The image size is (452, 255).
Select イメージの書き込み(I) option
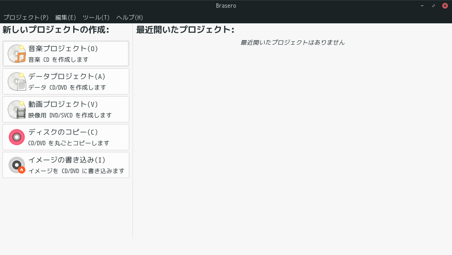(x=66, y=165)
